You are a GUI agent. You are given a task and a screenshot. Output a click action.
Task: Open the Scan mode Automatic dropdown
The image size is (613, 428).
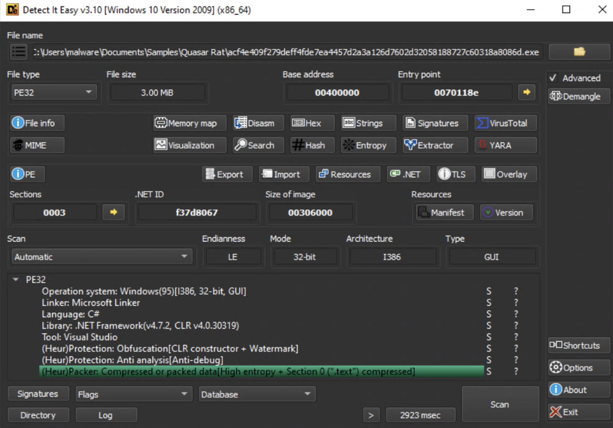click(102, 257)
